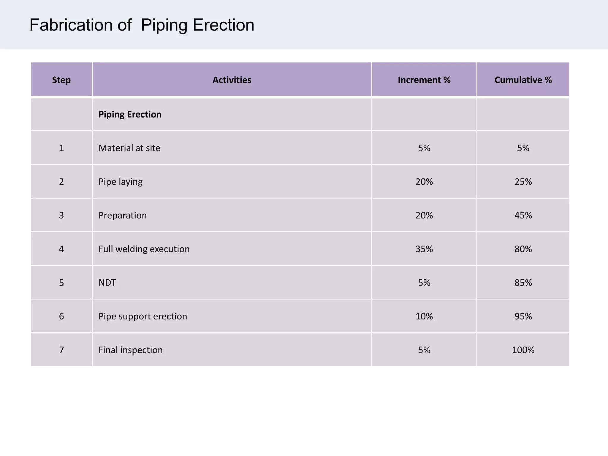Select the Activities column header
Image resolution: width=608 pixels, height=456 pixels.
coord(232,80)
